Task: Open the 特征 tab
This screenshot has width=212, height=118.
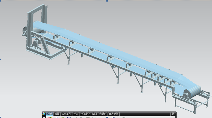Action: (76, 114)
